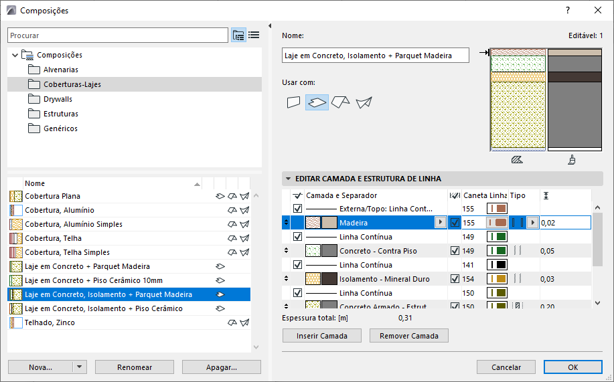
Task: Click the Apagar... button
Action: pyautogui.click(x=222, y=367)
